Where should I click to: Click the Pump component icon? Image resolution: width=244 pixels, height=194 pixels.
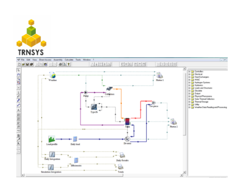click(86, 92)
